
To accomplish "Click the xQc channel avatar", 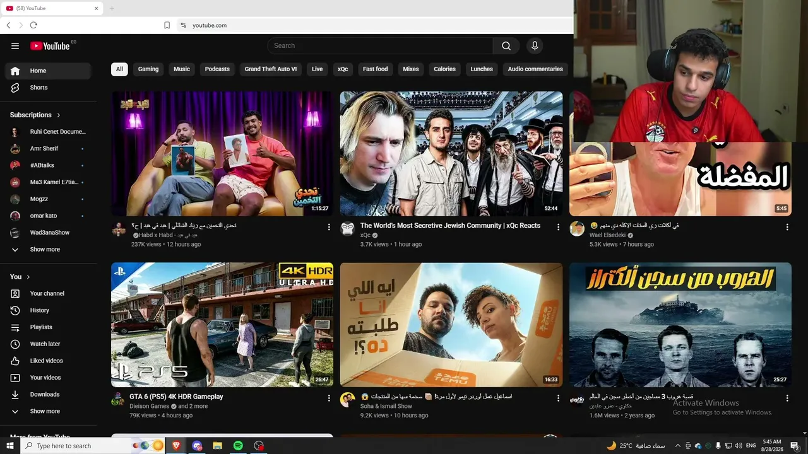I will coord(348,228).
